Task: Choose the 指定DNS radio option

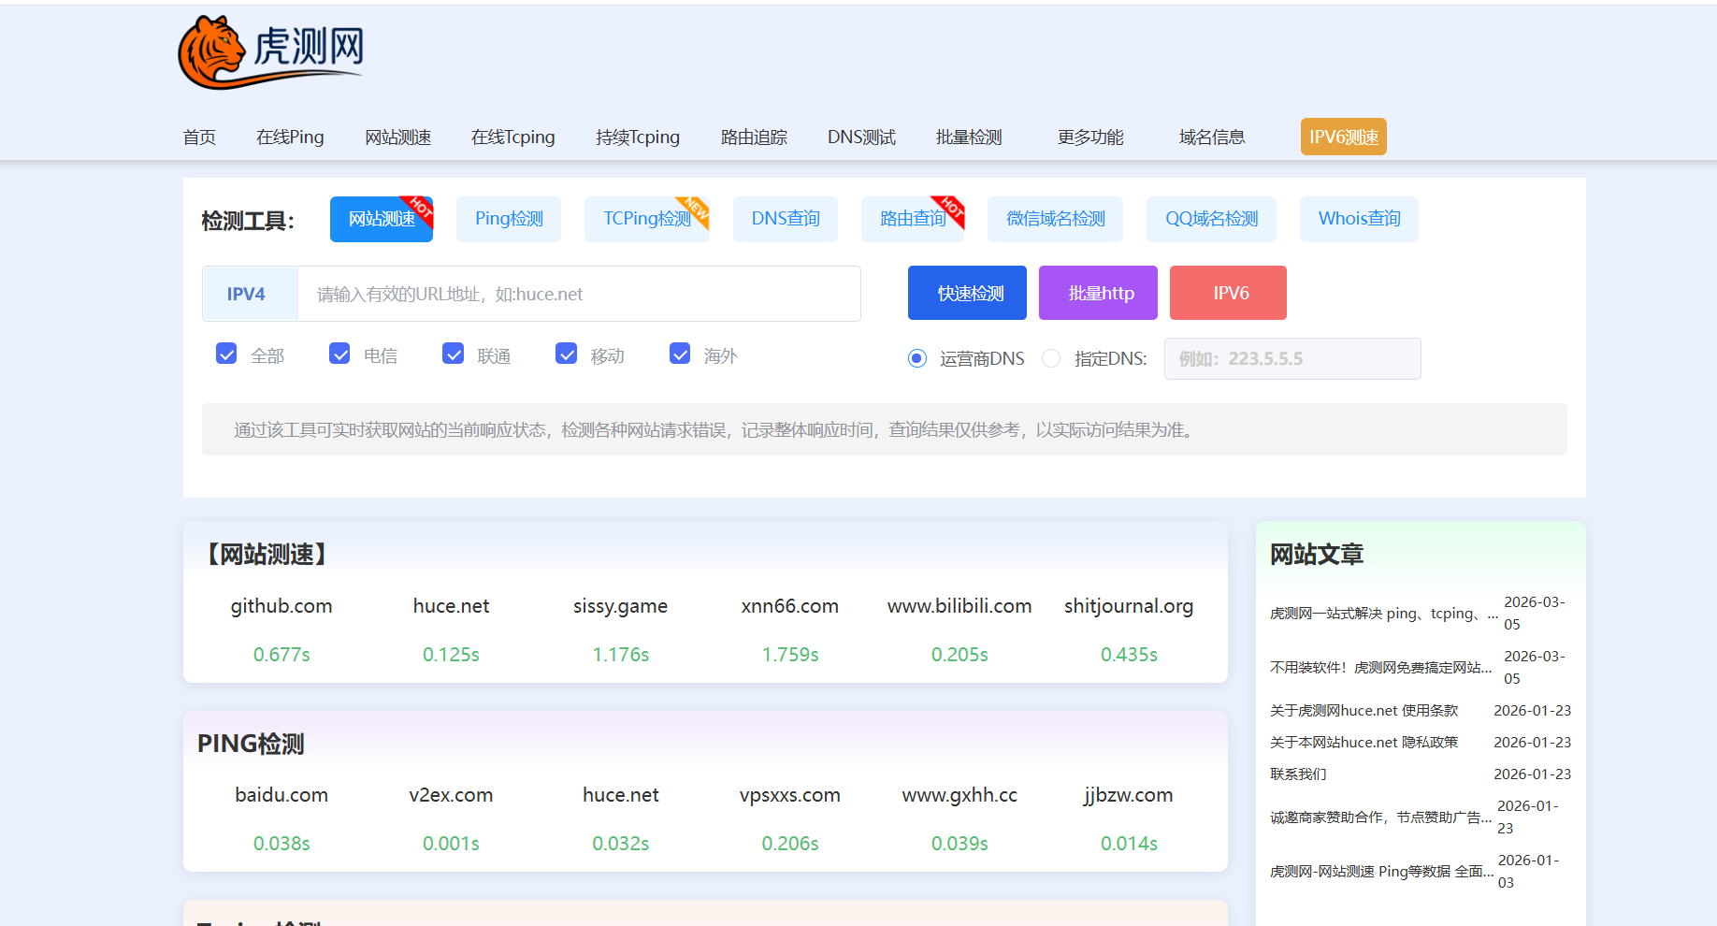Action: click(1051, 358)
